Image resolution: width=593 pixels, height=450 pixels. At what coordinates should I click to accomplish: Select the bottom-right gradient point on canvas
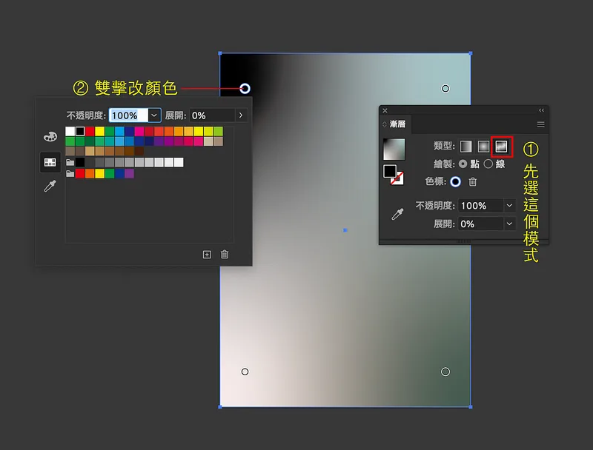click(x=445, y=372)
